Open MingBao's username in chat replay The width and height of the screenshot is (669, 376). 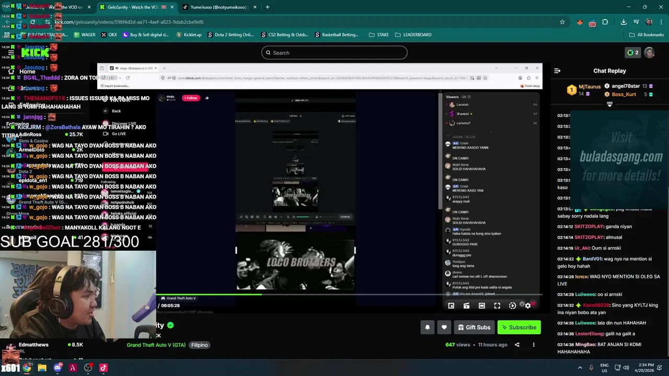point(586,345)
